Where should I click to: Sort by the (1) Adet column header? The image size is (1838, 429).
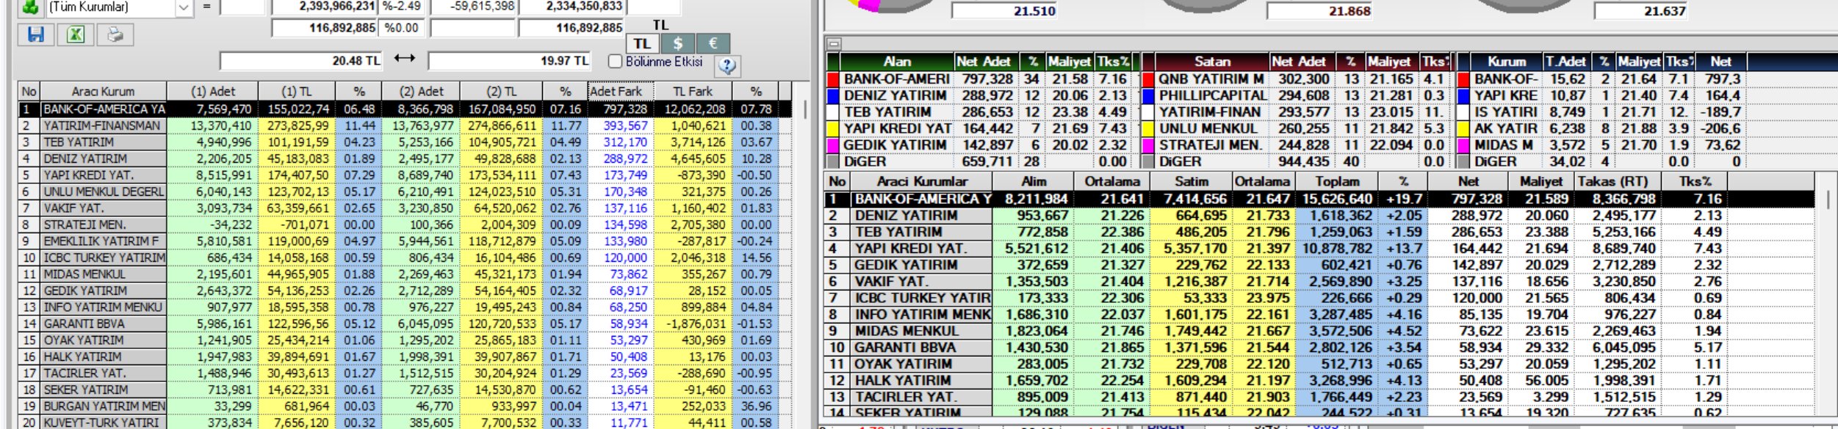213,92
